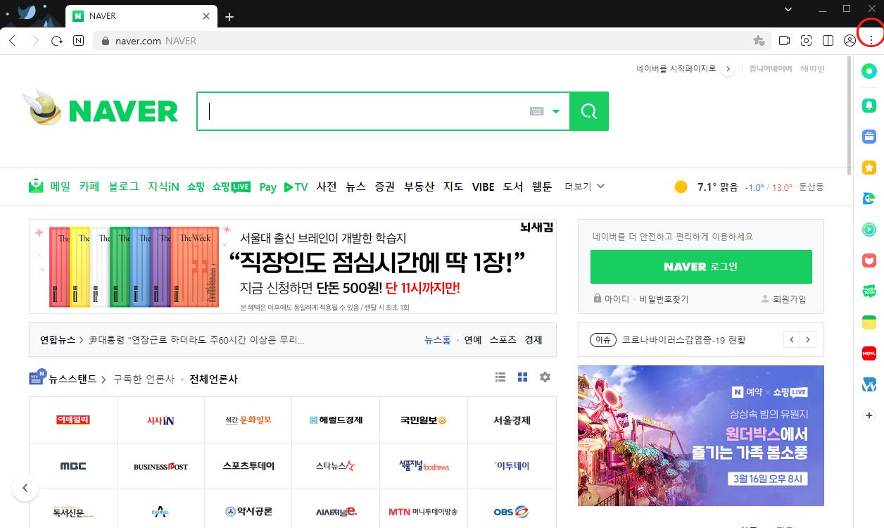Open the blue toolbox in sidebar
Image resolution: width=884 pixels, height=528 pixels.
869,137
